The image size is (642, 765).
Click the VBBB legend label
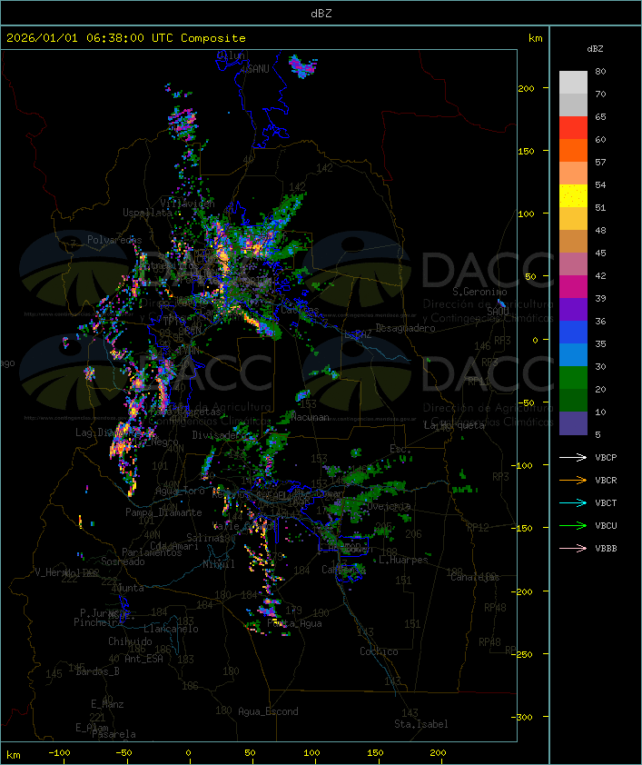click(x=606, y=549)
